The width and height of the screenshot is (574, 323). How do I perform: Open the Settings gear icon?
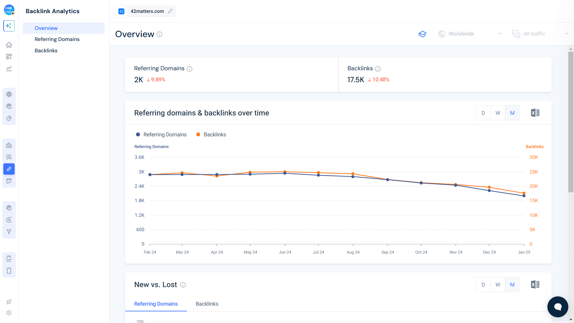point(9,313)
